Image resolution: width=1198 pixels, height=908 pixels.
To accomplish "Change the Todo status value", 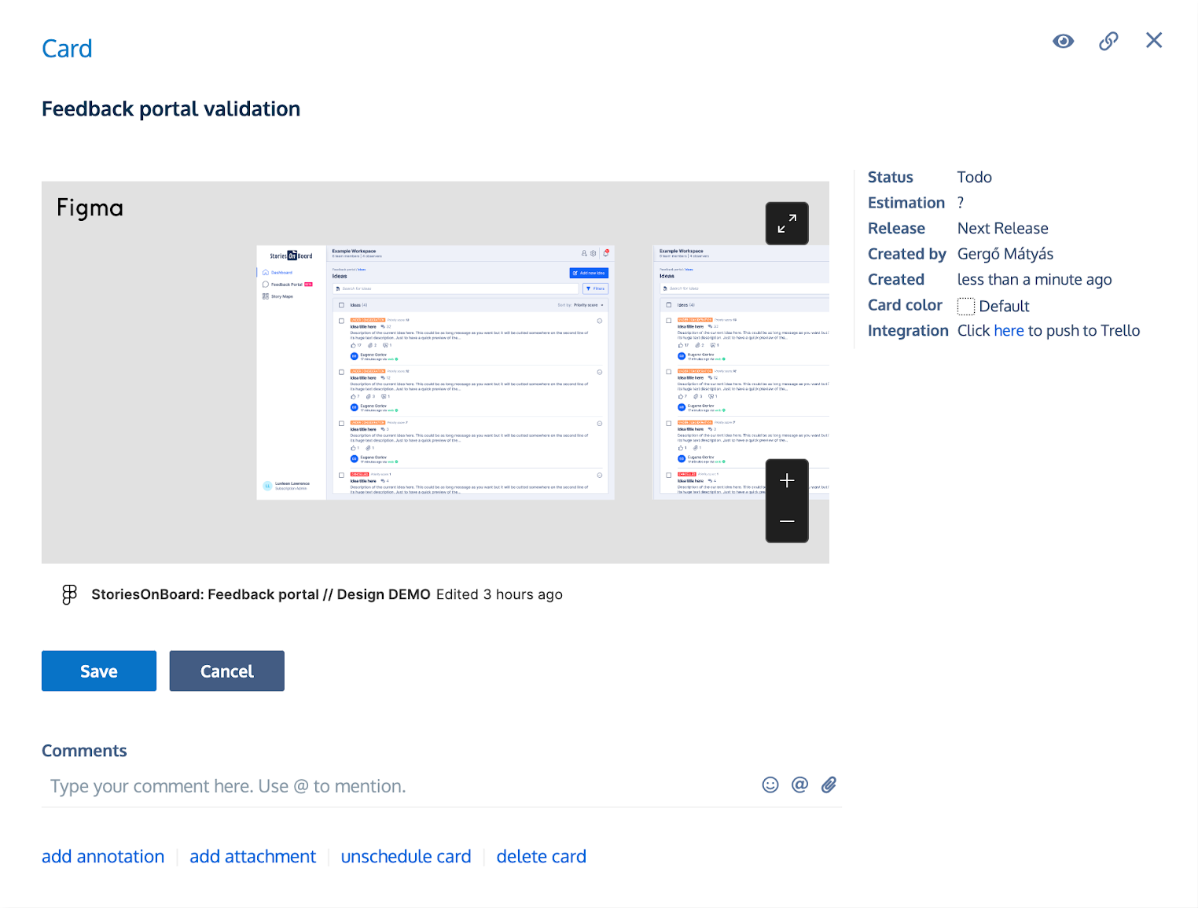I will tap(975, 177).
